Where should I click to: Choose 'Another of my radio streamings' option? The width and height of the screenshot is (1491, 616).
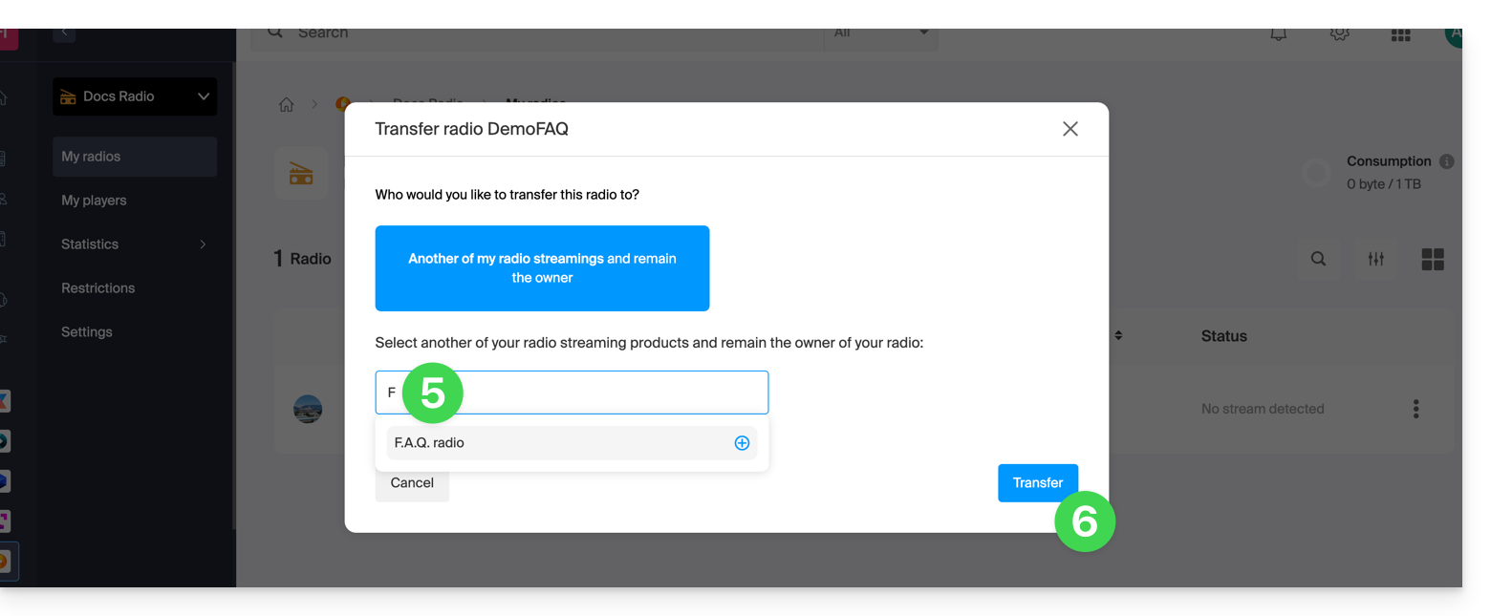542,268
